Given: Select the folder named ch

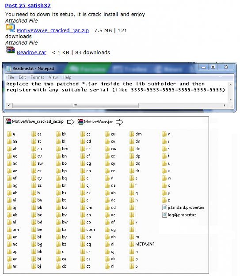Looking at the screenshot, I should click(x=86, y=171).
